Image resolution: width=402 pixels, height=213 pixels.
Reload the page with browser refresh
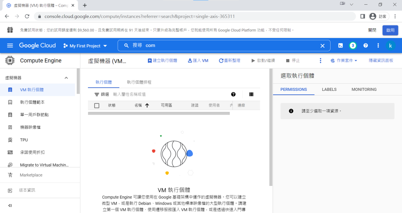point(27,16)
